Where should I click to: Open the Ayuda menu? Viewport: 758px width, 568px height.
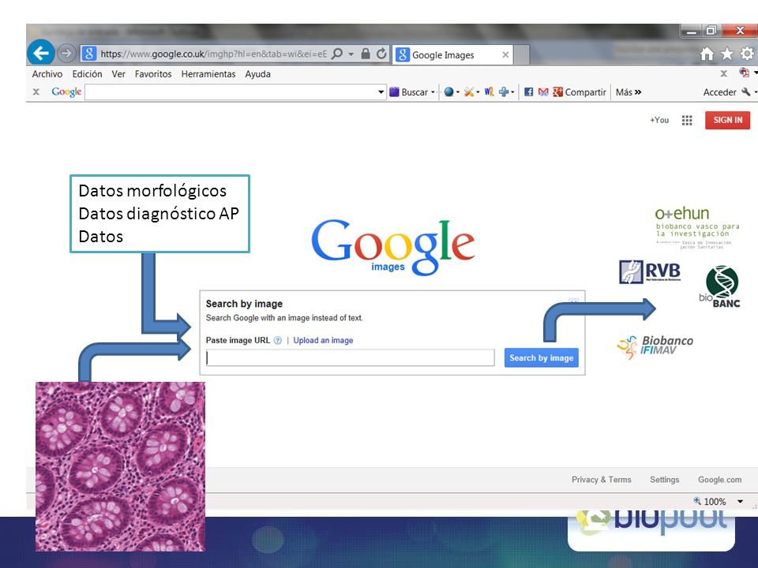coord(257,74)
